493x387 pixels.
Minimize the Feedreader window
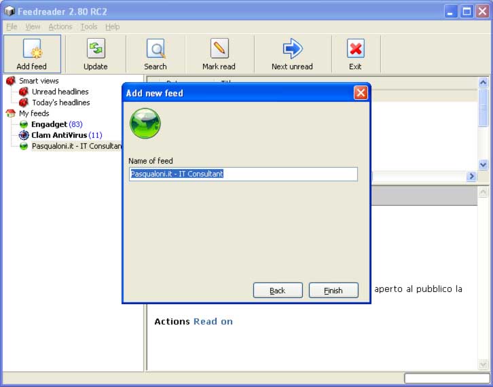[x=450, y=12]
